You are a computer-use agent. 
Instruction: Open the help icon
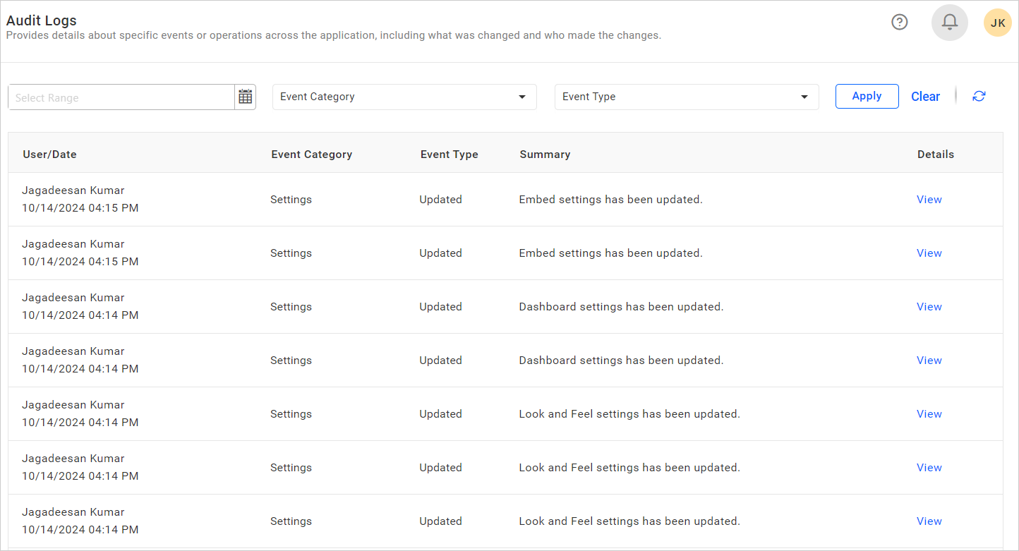click(x=899, y=22)
